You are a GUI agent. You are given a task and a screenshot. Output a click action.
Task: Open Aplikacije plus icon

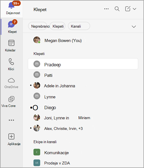point(11,136)
